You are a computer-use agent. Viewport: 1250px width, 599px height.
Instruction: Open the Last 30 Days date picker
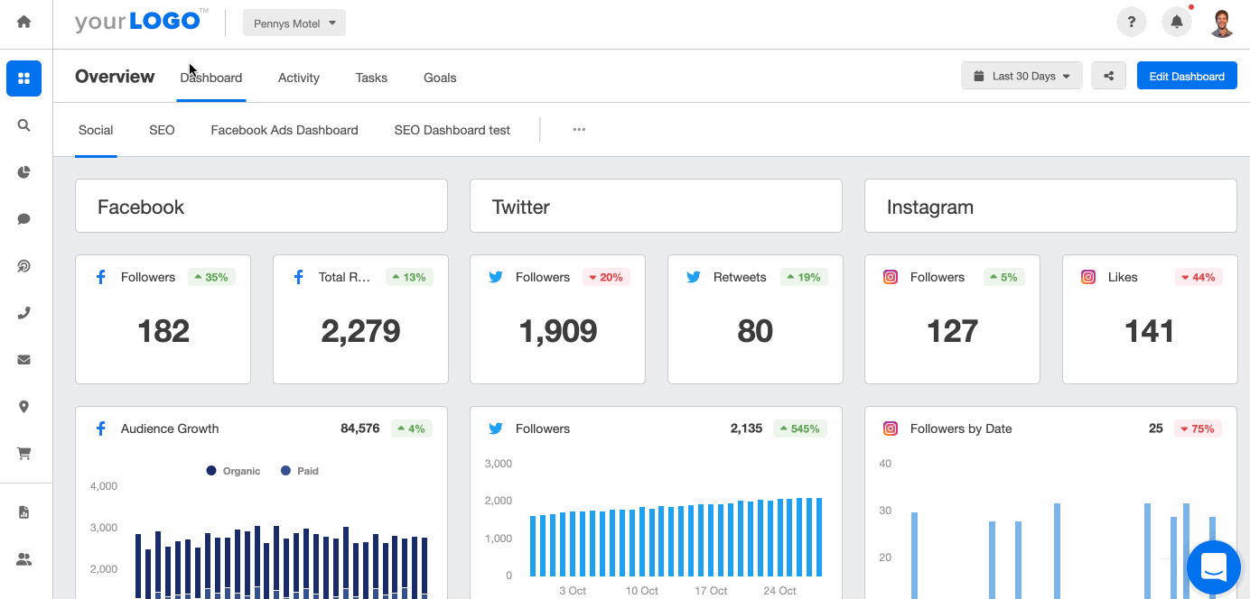1021,77
